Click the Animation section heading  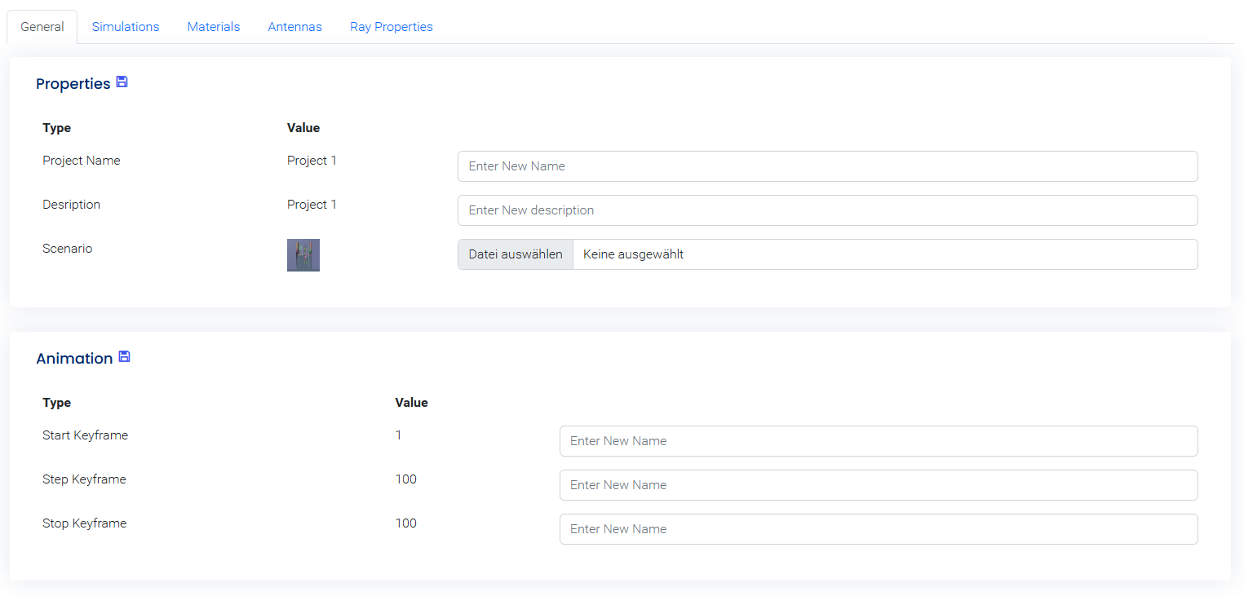pos(74,359)
